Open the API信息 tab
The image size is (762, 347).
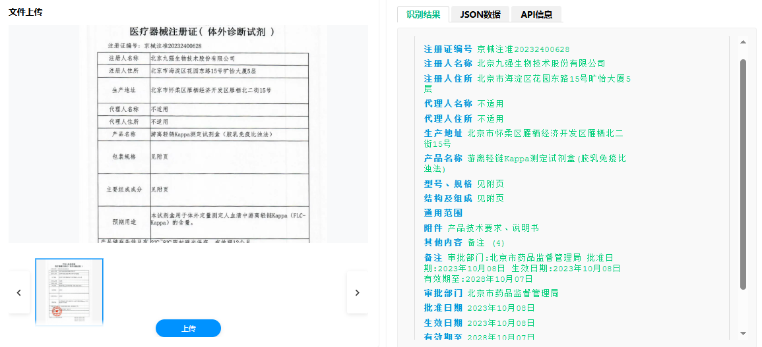click(x=536, y=14)
